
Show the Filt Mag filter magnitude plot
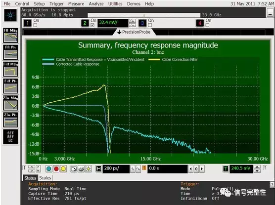point(11,69)
